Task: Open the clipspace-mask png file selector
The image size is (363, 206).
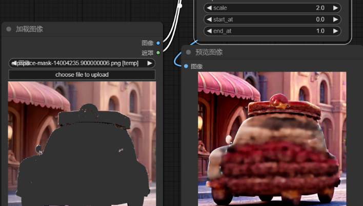Action: 82,63
